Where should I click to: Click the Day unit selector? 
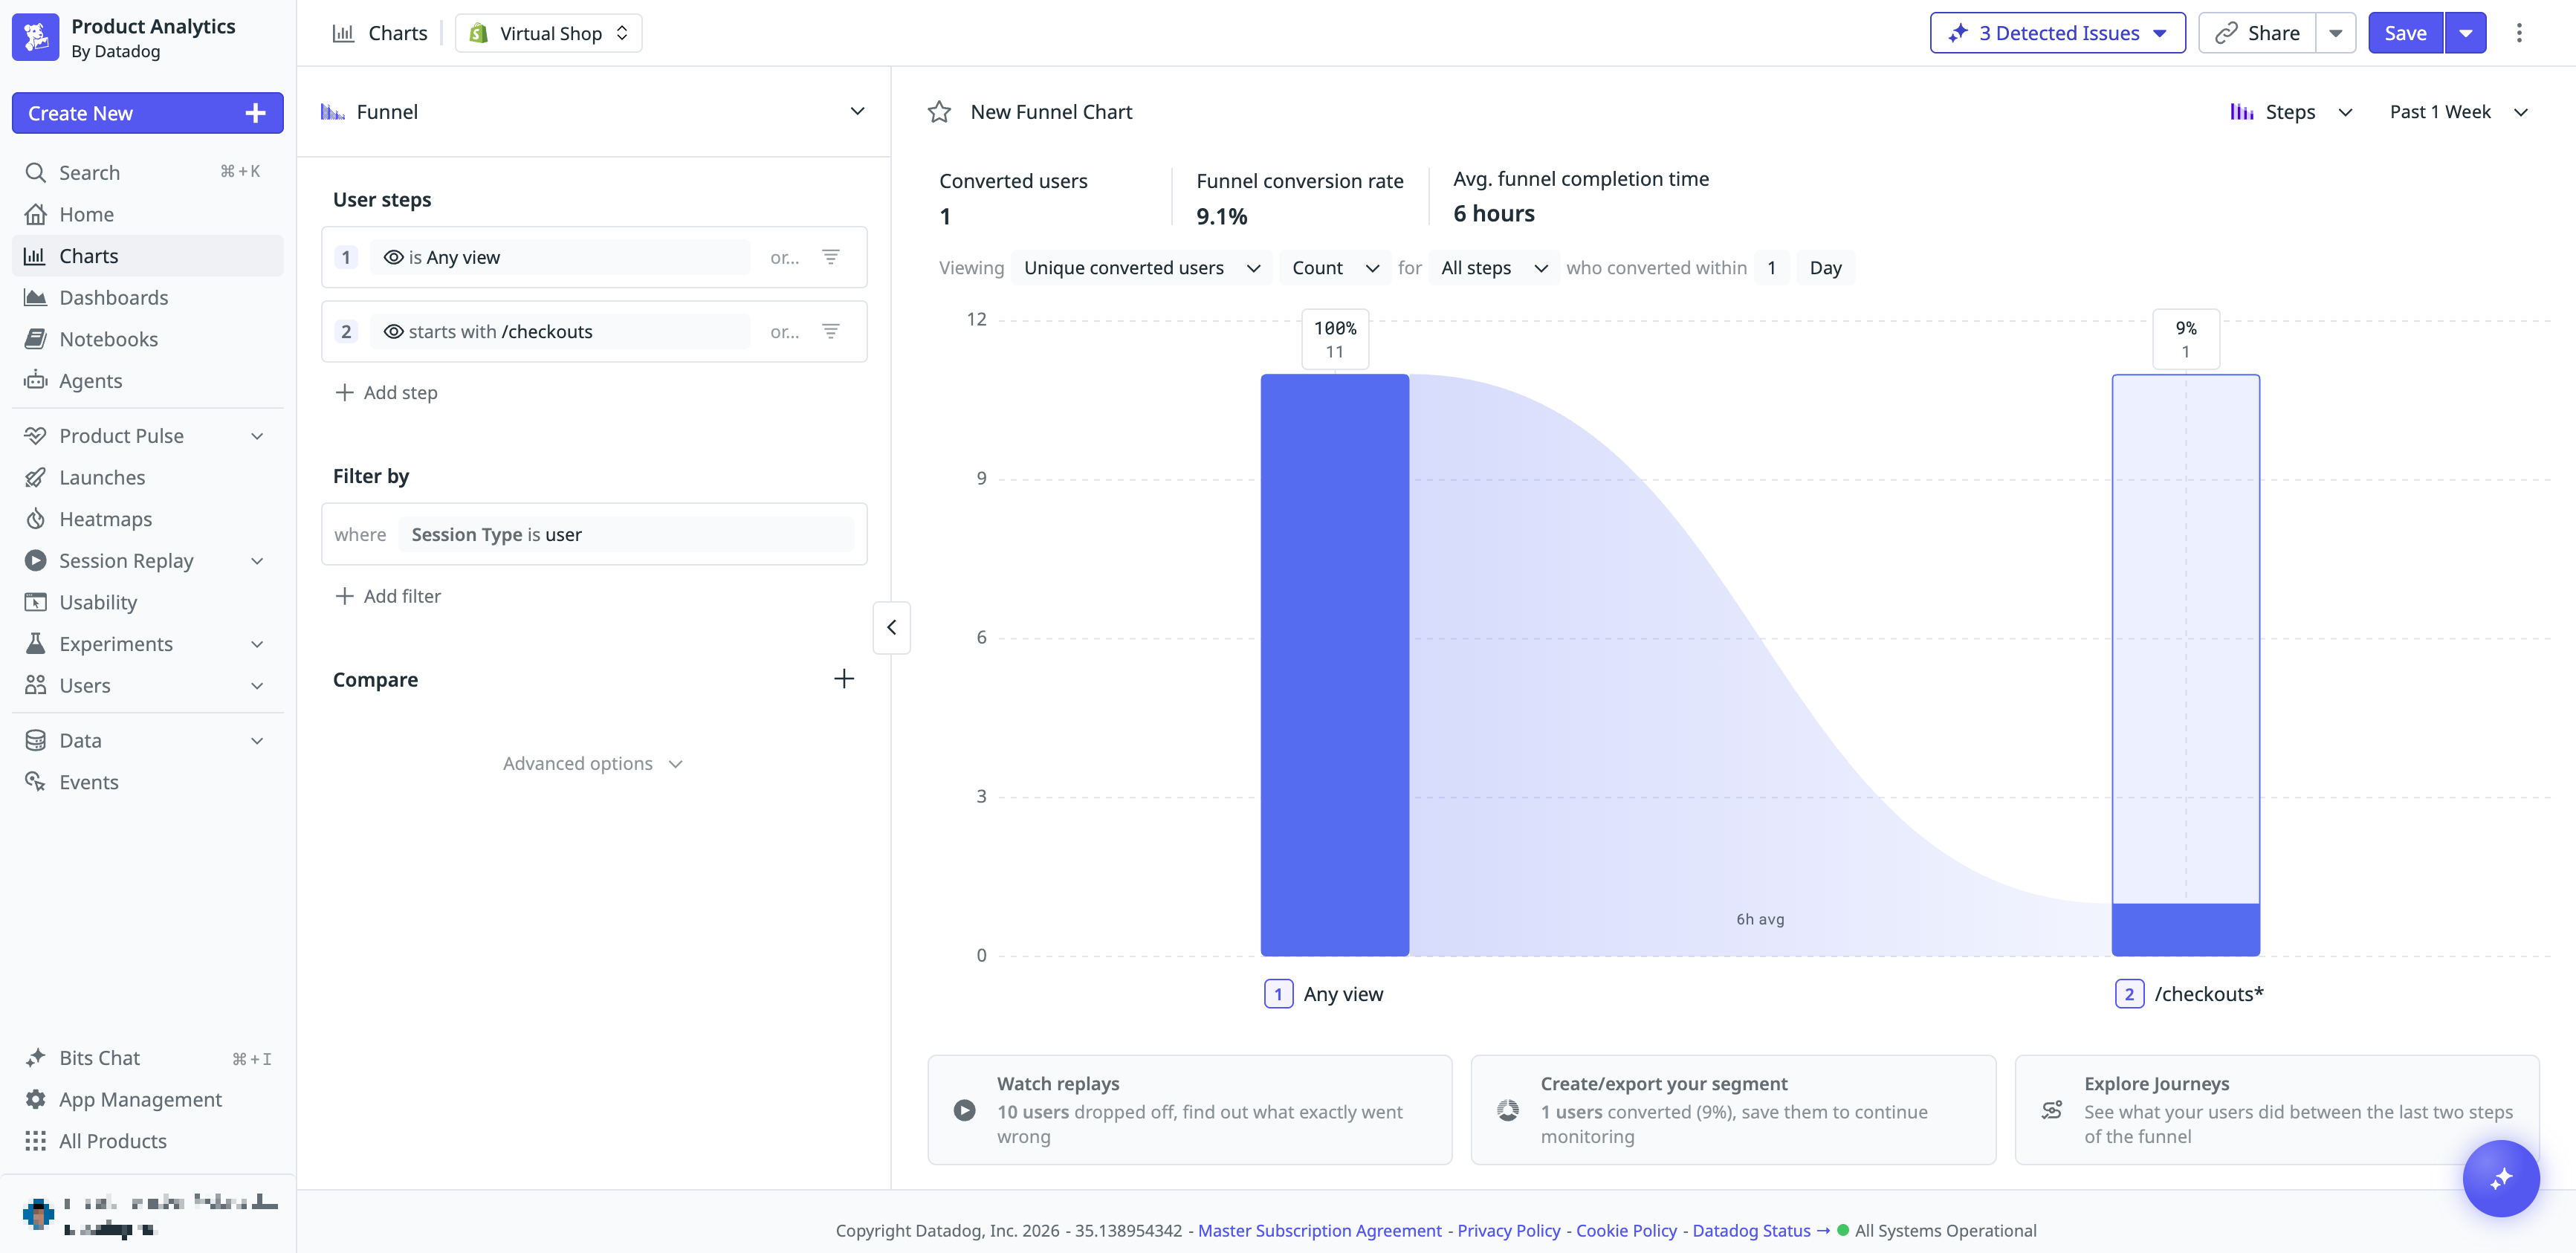1825,268
